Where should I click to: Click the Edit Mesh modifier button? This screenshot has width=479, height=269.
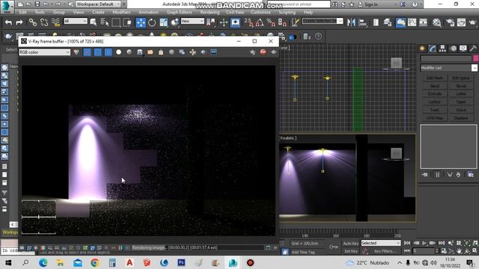coord(434,78)
